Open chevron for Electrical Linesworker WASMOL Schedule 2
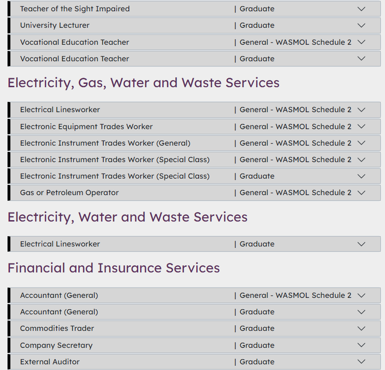This screenshot has width=385, height=370. pyautogui.click(x=361, y=110)
